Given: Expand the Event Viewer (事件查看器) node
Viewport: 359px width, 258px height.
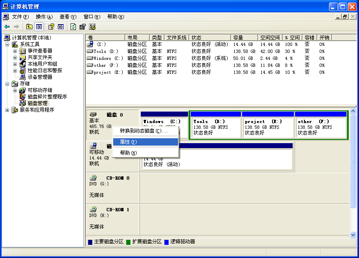Looking at the screenshot, I should click(x=15, y=51).
